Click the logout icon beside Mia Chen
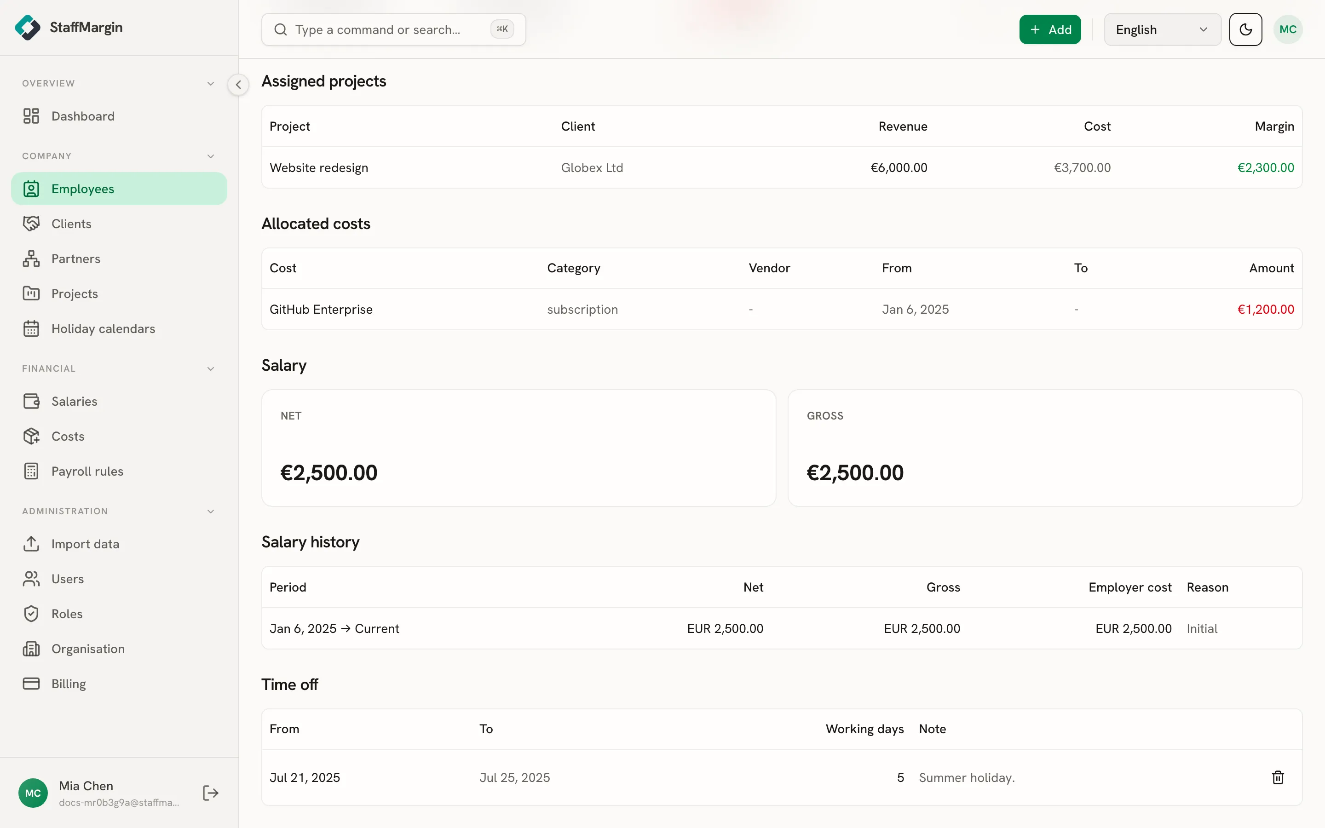This screenshot has height=828, width=1325. [210, 793]
